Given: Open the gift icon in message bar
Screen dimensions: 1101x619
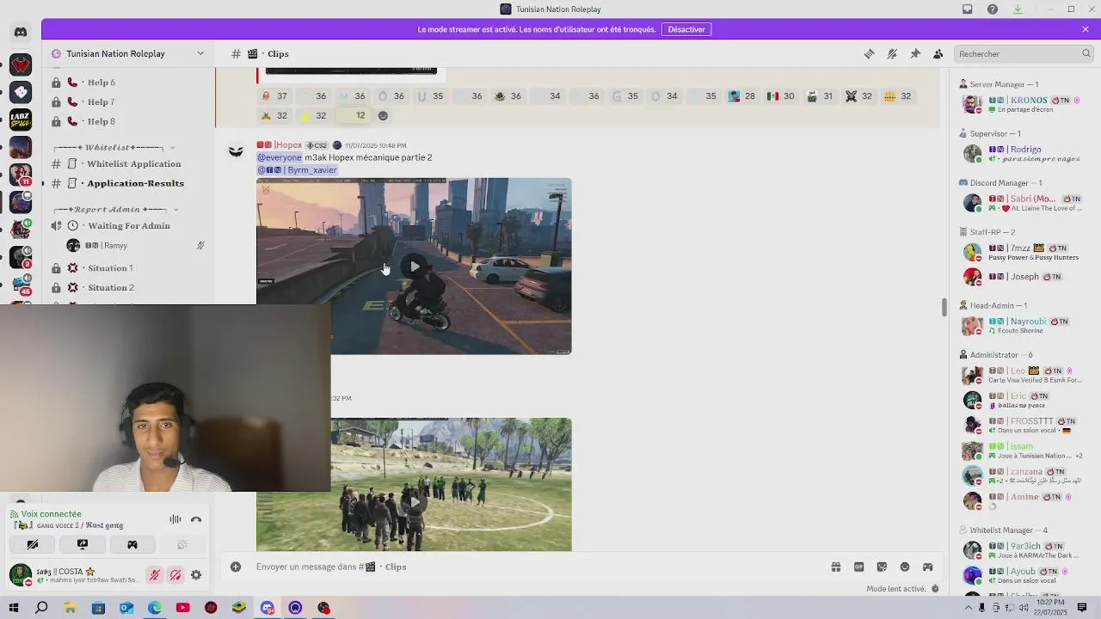Looking at the screenshot, I should [835, 567].
